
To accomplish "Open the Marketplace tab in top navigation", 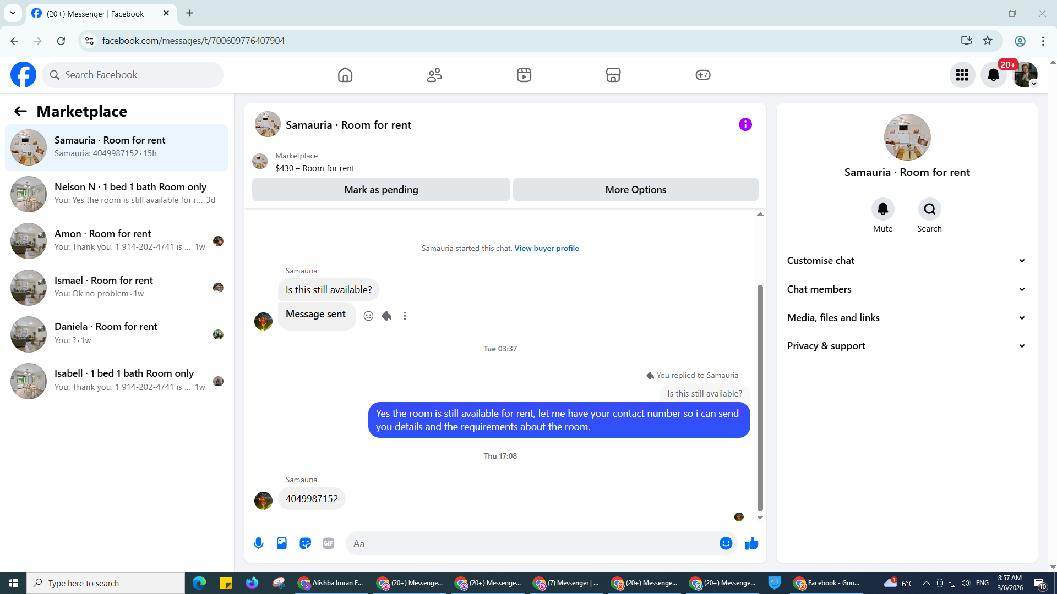I will 613,75.
